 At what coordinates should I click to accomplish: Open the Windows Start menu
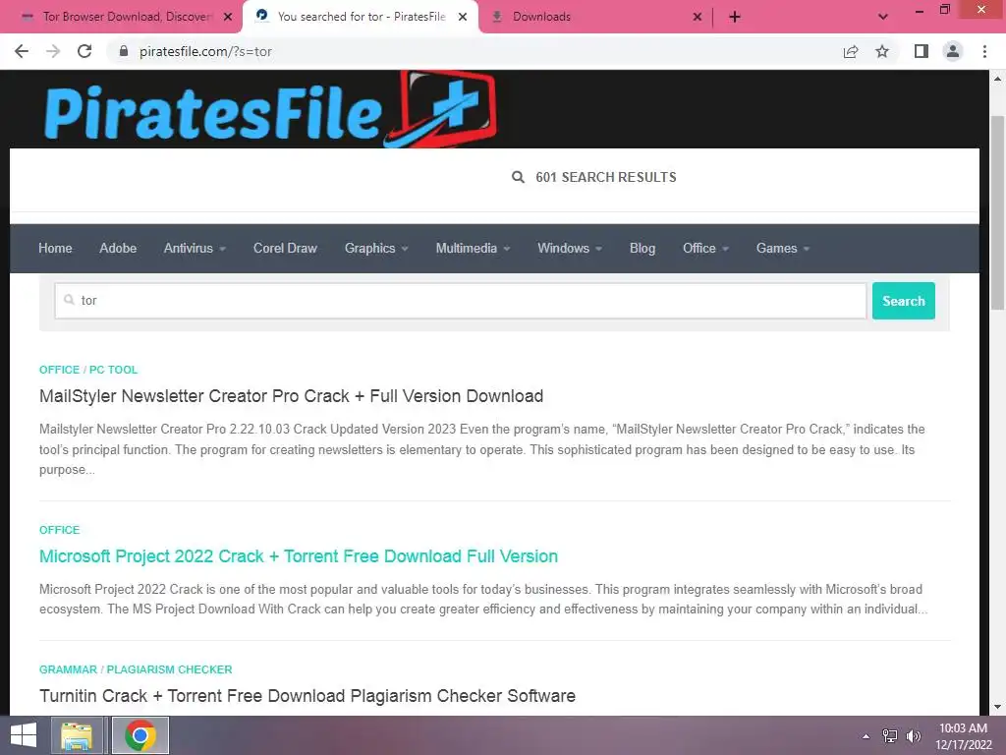point(24,735)
